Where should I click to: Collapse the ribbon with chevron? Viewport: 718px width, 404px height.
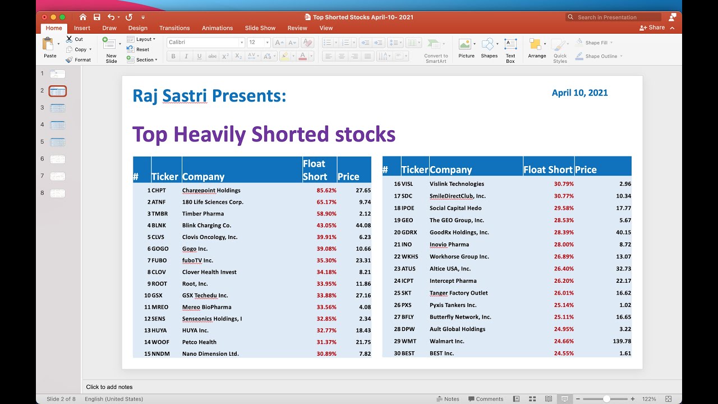pyautogui.click(x=672, y=27)
